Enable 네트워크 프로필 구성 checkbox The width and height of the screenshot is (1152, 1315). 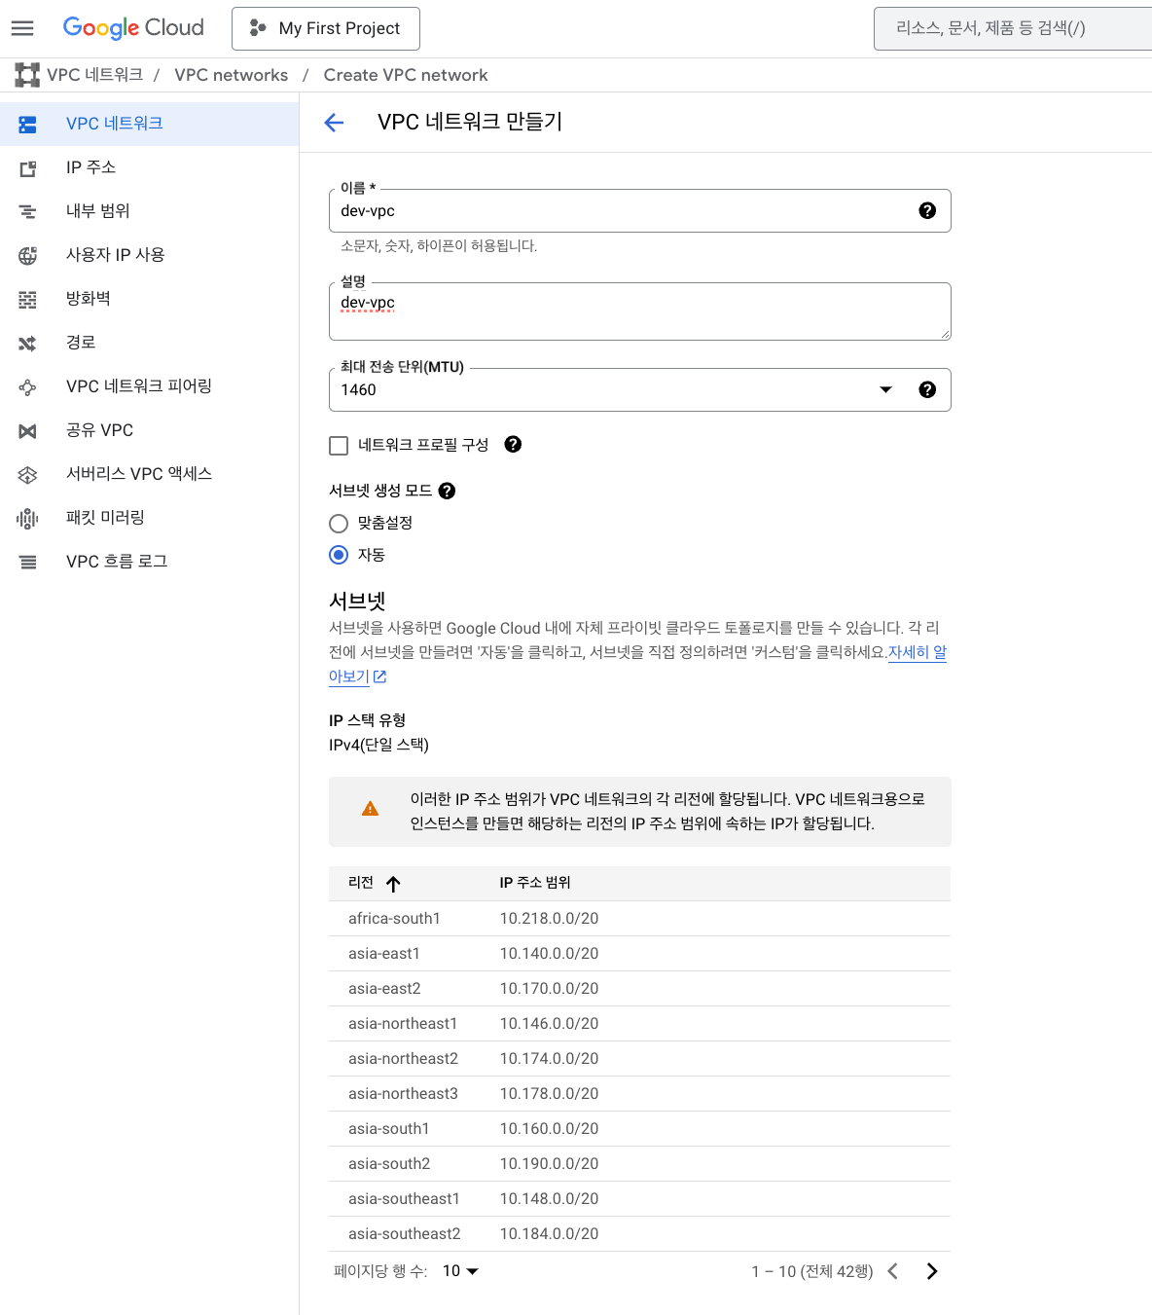tap(339, 446)
